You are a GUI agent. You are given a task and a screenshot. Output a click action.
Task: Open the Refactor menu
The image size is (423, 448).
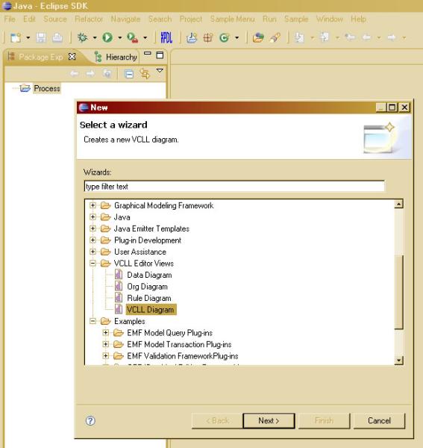pos(89,19)
